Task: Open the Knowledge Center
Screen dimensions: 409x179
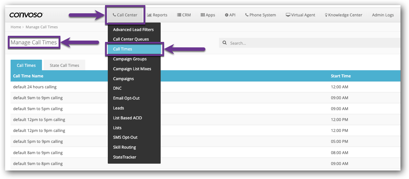Action: tap(343, 15)
